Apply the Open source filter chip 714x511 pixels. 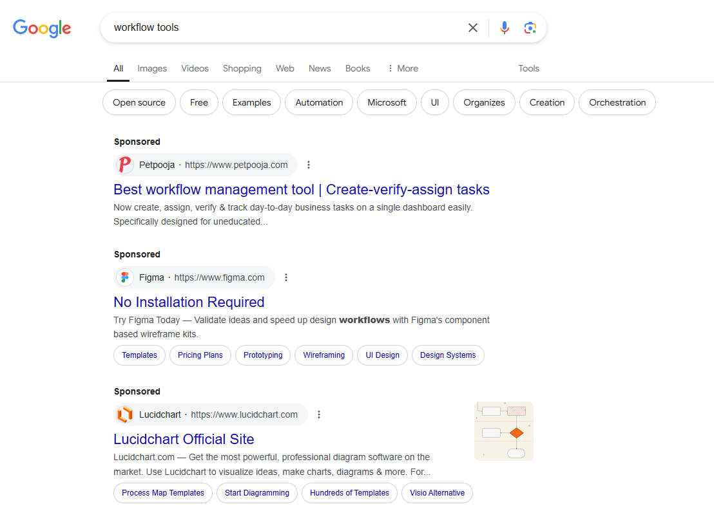tap(139, 102)
